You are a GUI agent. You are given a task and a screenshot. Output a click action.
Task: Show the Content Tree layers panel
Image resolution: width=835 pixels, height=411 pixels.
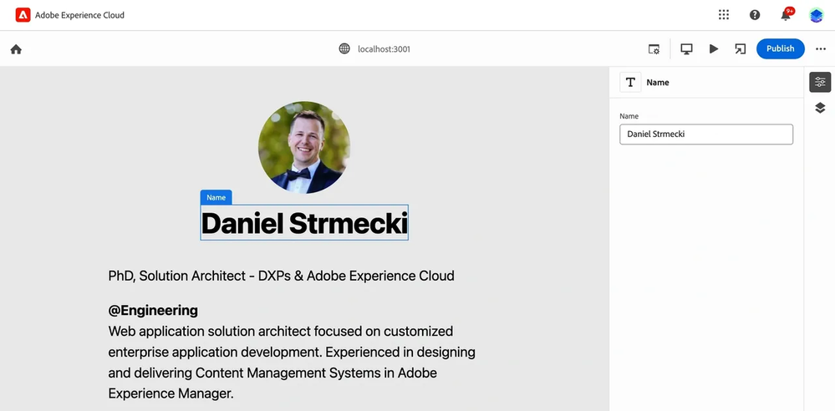[x=820, y=108]
